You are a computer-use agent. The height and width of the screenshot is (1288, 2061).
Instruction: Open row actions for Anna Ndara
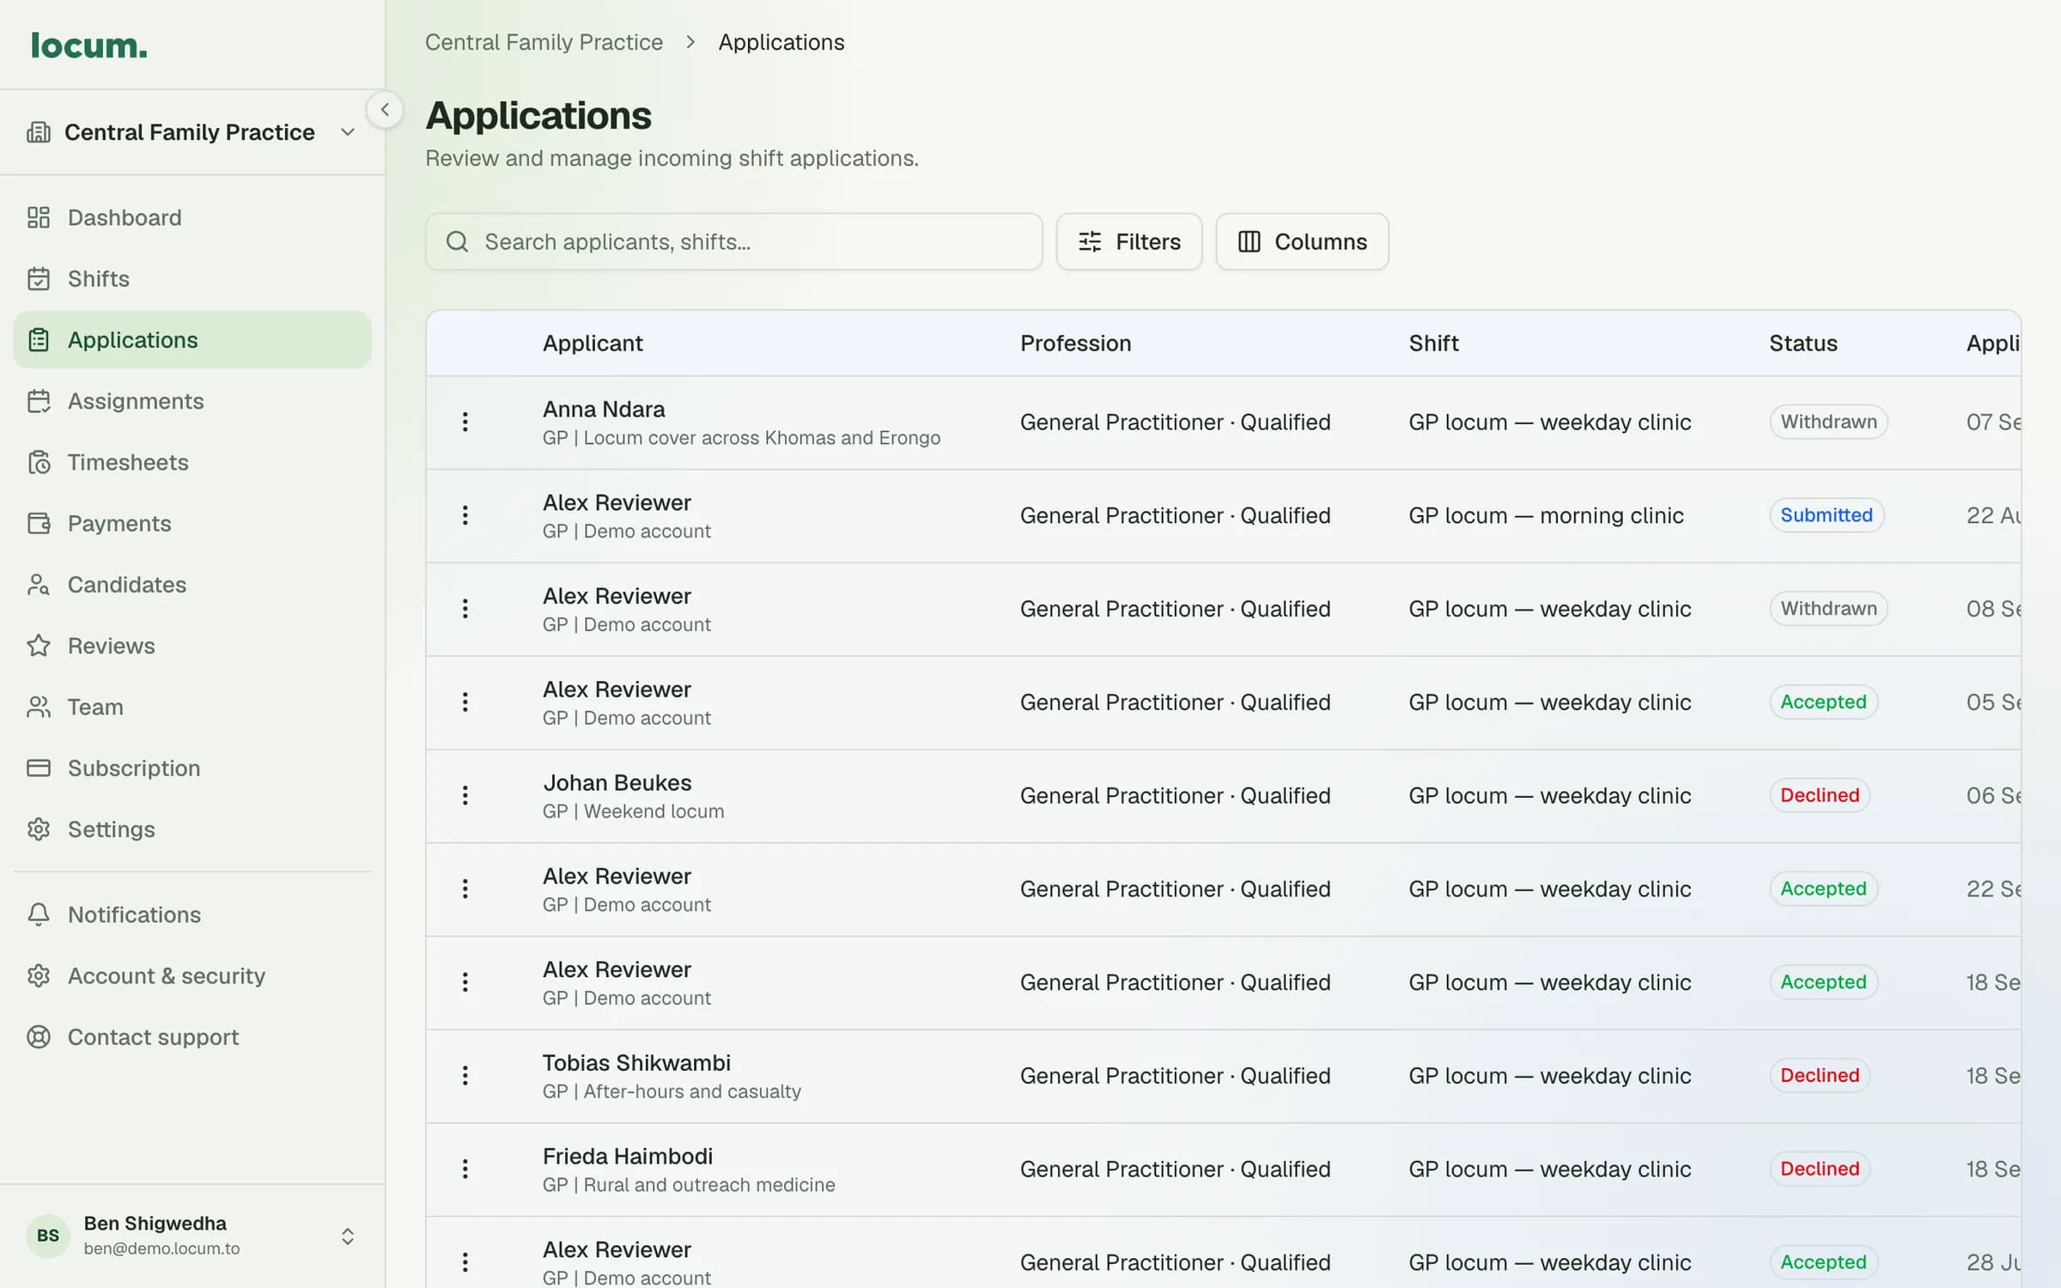465,422
